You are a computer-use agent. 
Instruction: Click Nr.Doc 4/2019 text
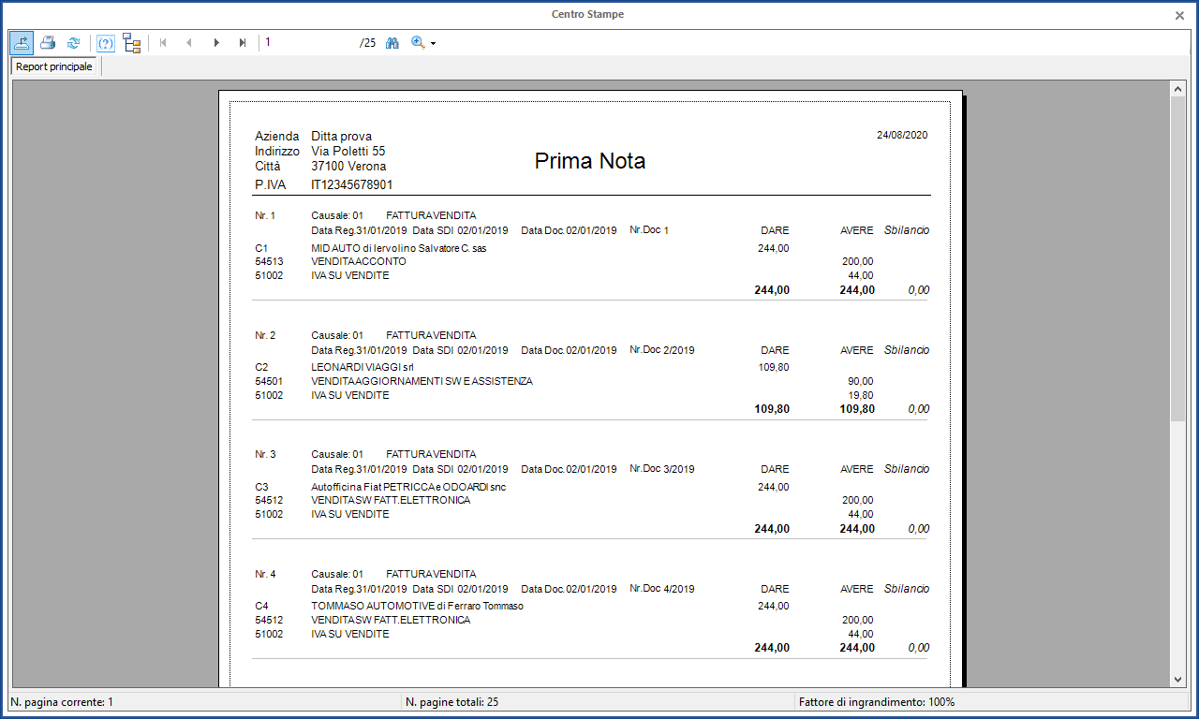click(x=662, y=588)
